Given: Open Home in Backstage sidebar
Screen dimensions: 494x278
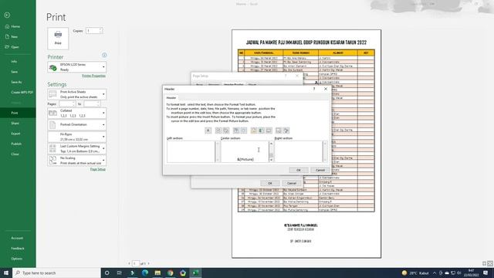Looking at the screenshot, I should (15, 26).
